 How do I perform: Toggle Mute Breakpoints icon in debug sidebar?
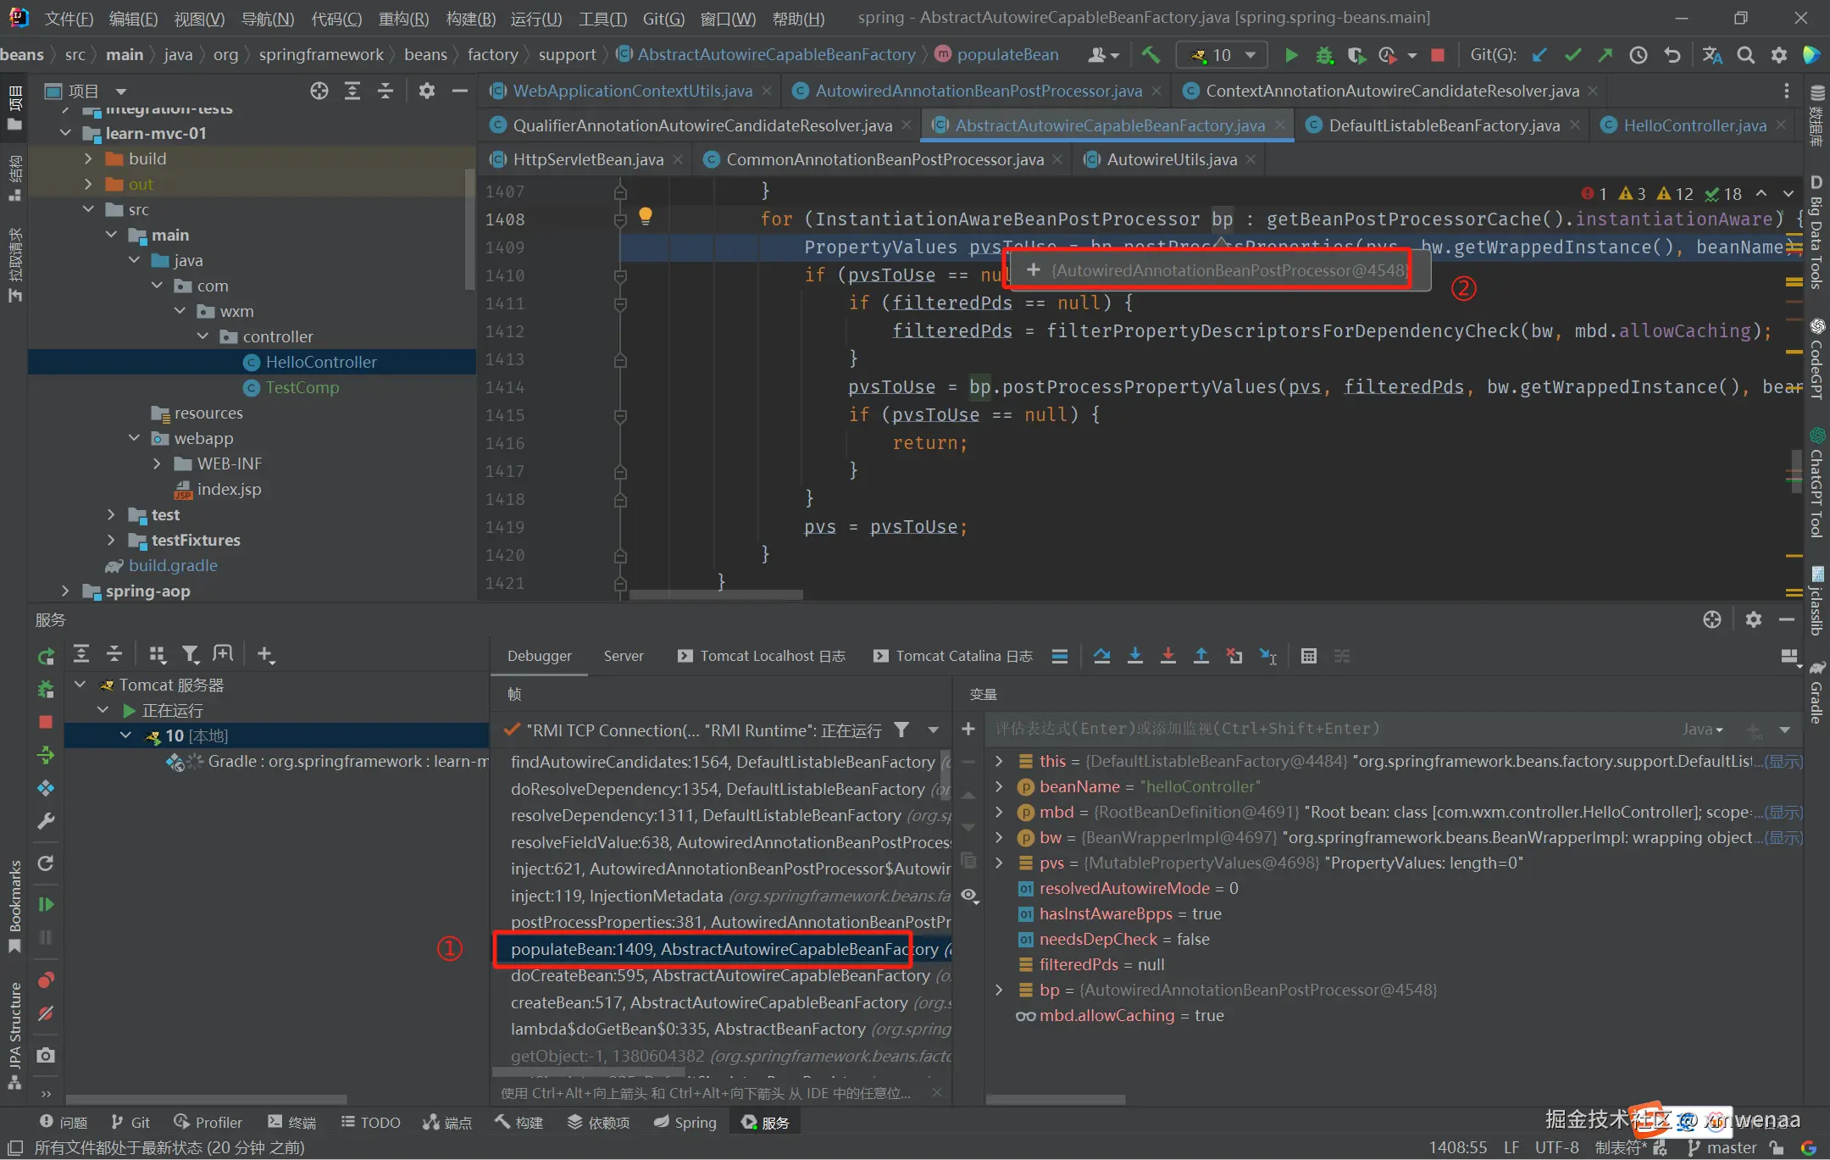point(46,1013)
